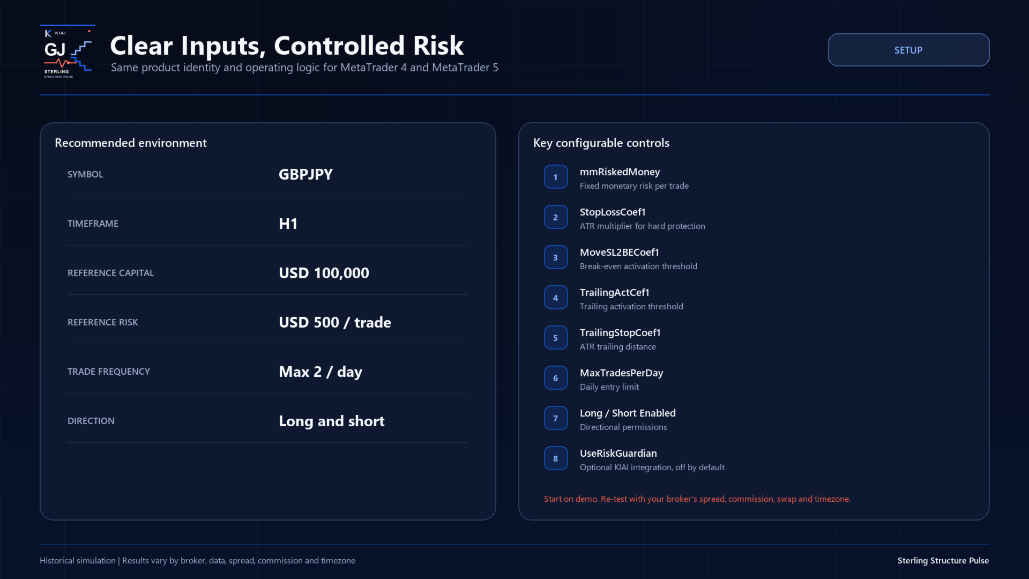Viewport: 1029px width, 579px height.
Task: Click the Long and short direction value
Action: [x=332, y=421]
